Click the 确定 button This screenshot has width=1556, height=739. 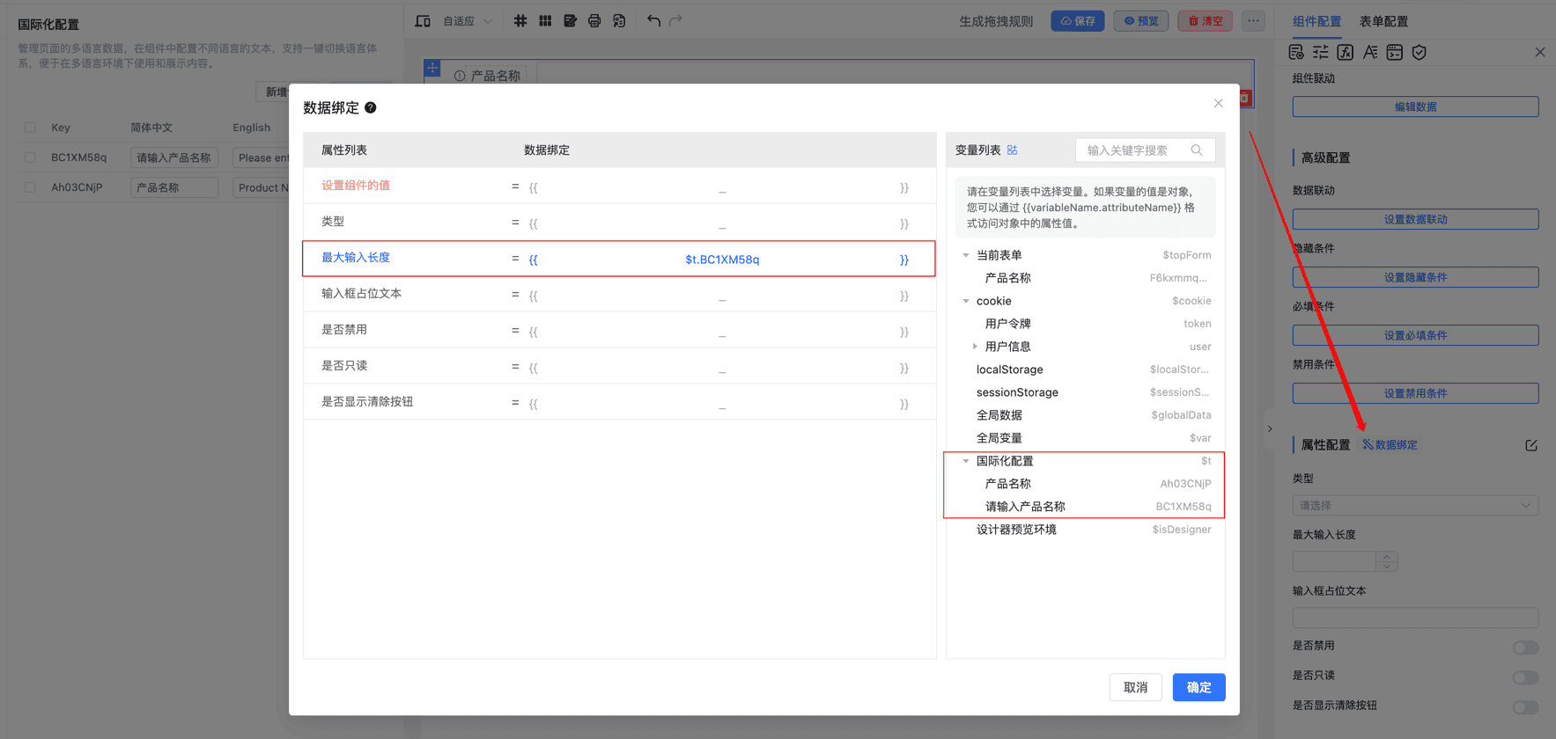coord(1198,687)
